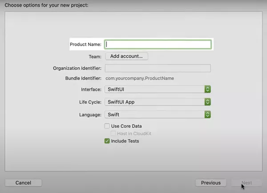This screenshot has height=193, width=267.
Task: Uncheck the Include Tests checkbox
Action: point(107,141)
